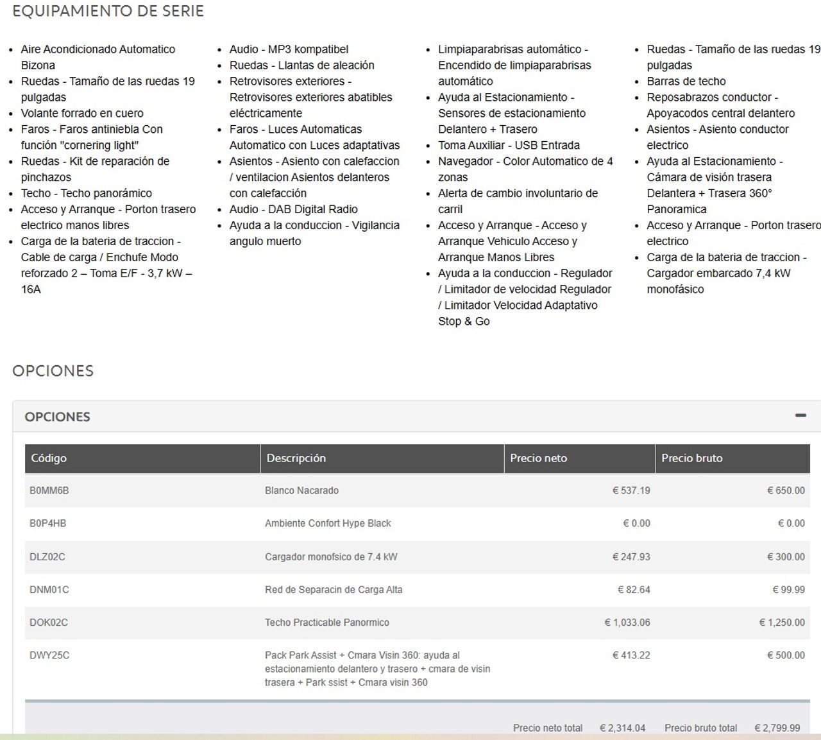The image size is (821, 740).
Task: Click Cámara de visión trasera 360° item
Action: (x=715, y=185)
